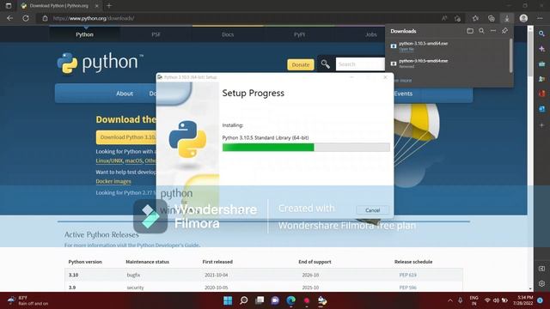550x309 pixels.
Task: Open Windows taskbar search
Action: [x=244, y=300]
